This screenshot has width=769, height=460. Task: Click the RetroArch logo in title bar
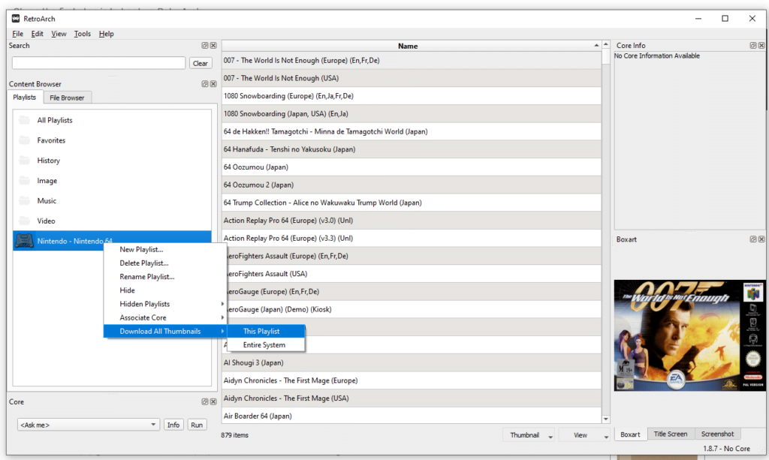pos(16,19)
